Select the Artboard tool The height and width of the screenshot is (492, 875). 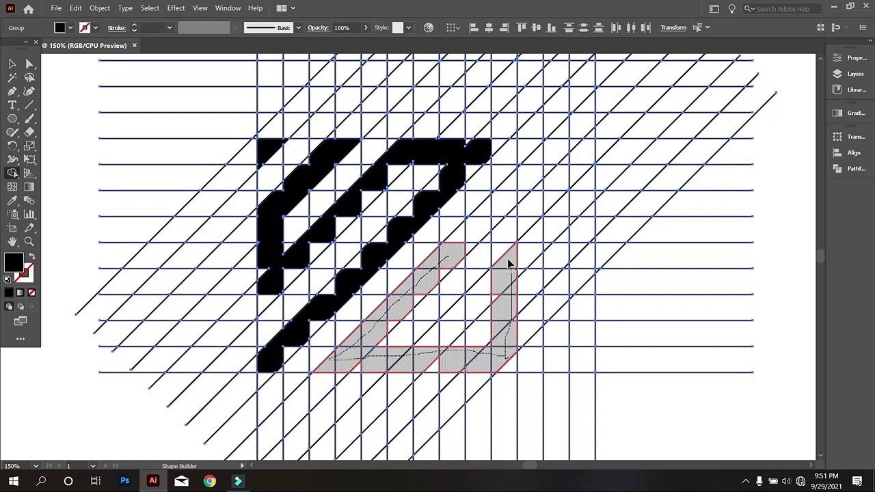12,228
